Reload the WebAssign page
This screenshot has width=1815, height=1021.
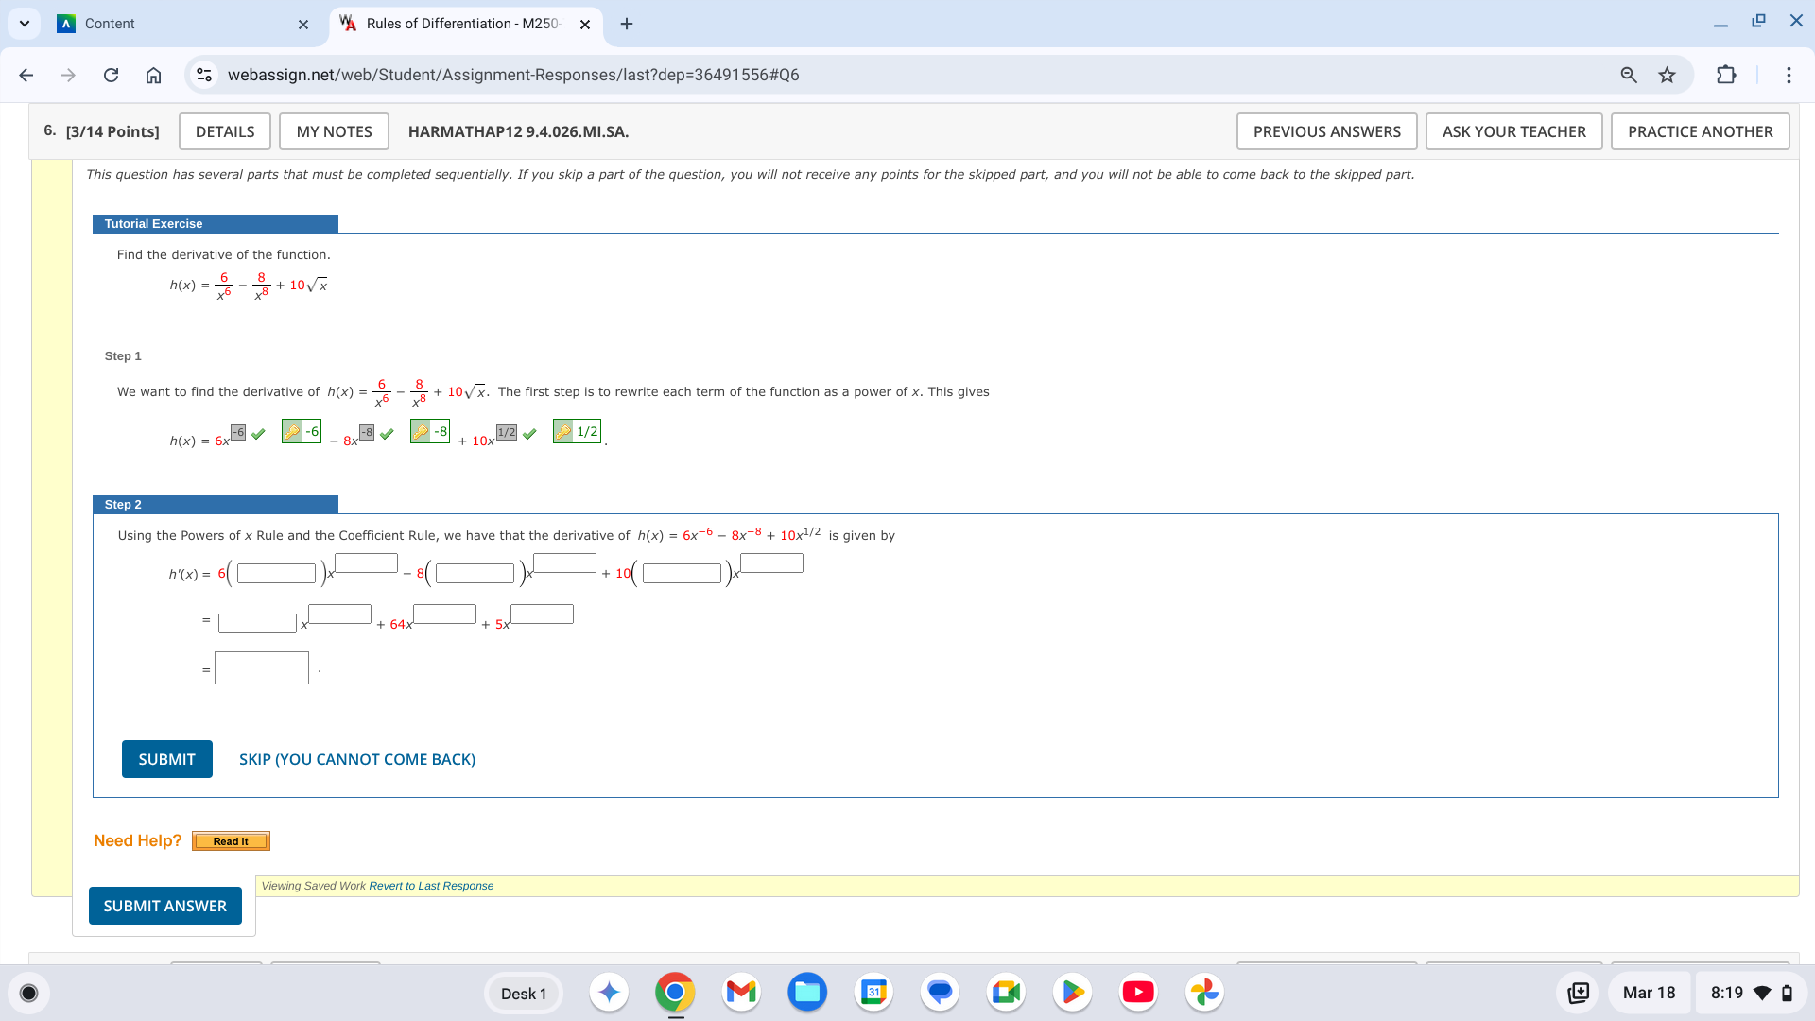click(x=111, y=75)
